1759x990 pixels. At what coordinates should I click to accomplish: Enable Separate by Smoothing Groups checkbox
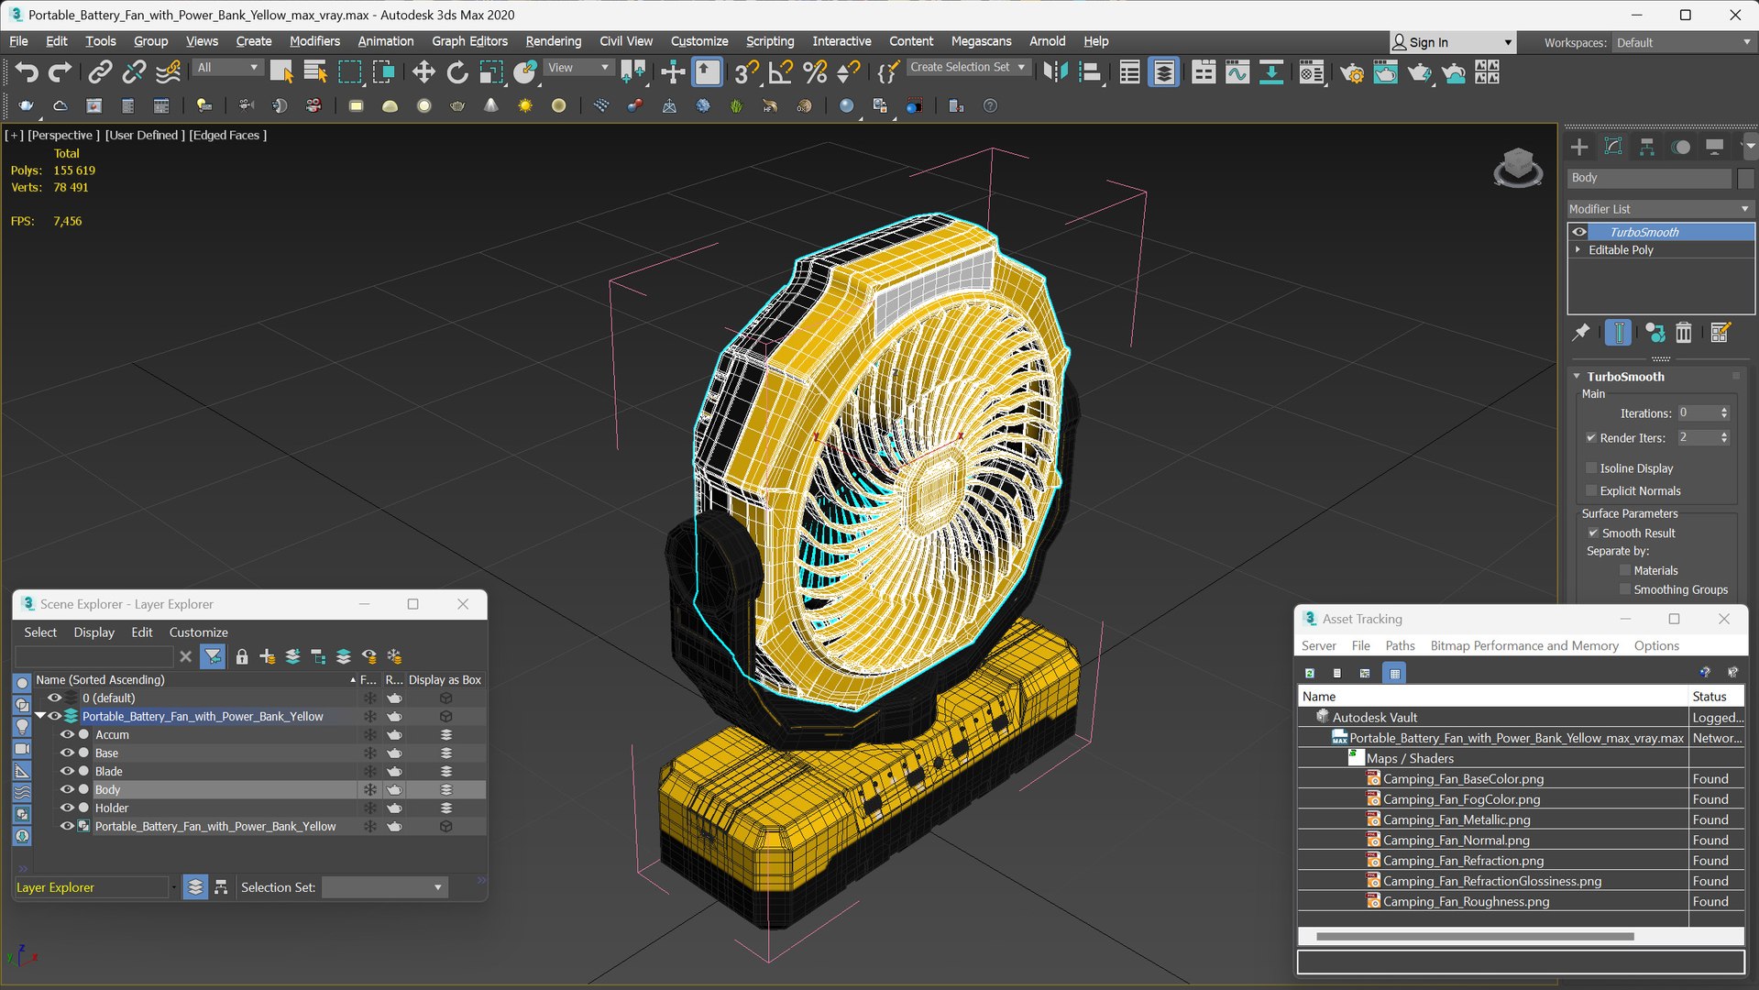click(x=1625, y=590)
